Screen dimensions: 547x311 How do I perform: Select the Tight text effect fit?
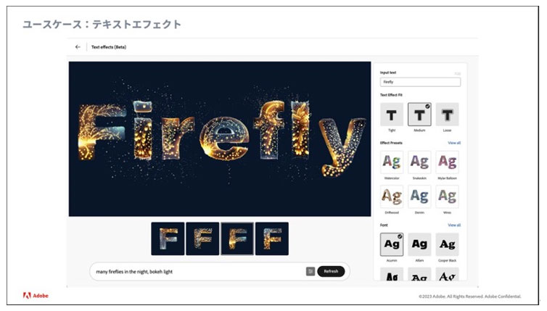click(x=392, y=115)
